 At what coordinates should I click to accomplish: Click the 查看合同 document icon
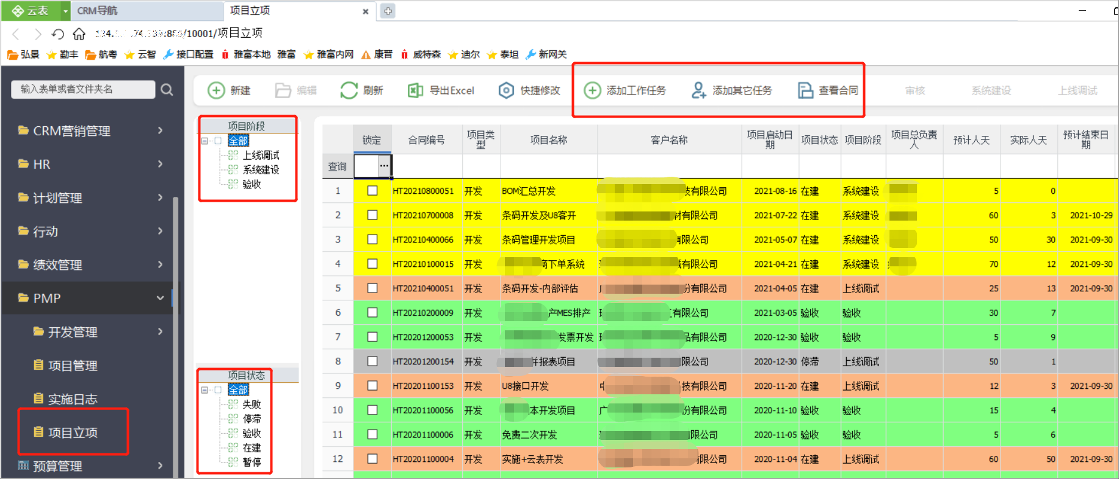pos(805,90)
